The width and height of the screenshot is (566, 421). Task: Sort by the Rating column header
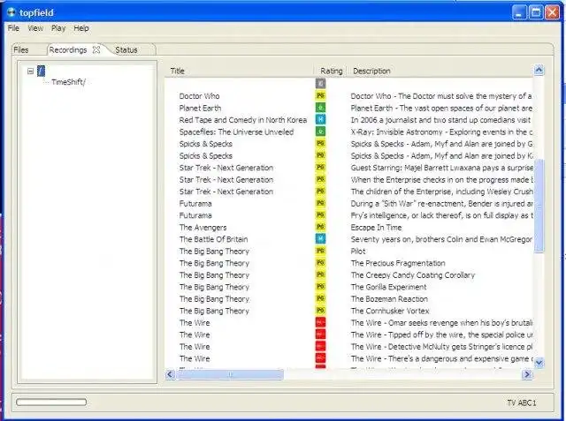click(331, 71)
